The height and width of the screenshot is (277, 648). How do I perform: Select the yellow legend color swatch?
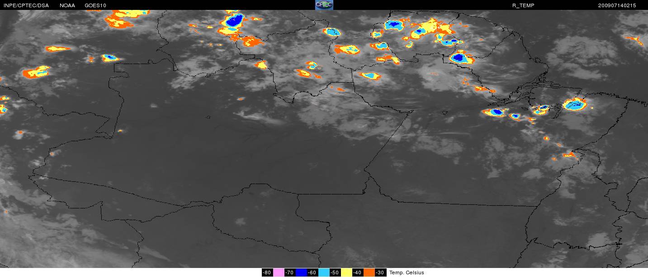pyautogui.click(x=346, y=272)
